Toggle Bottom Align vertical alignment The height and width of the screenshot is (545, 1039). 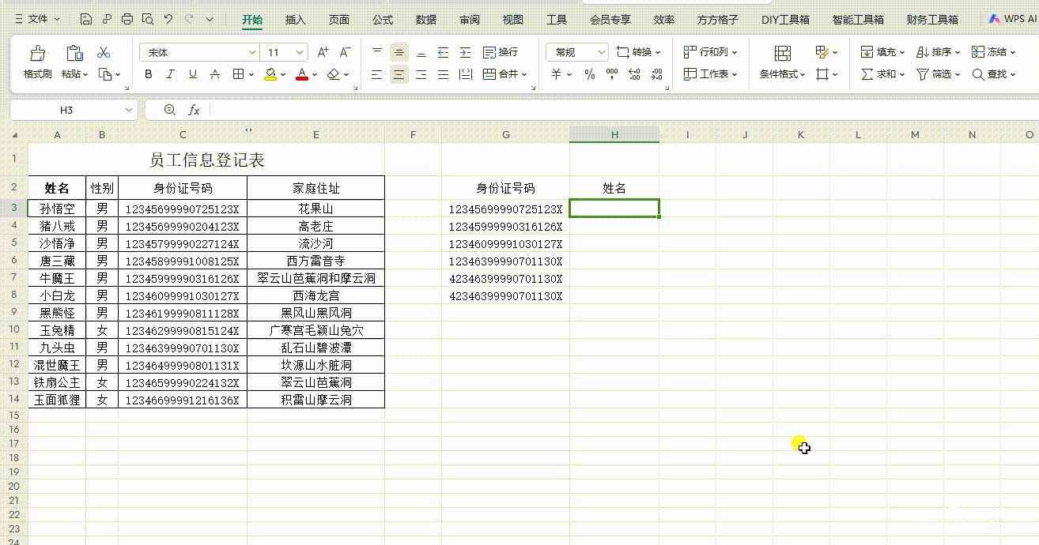[421, 52]
